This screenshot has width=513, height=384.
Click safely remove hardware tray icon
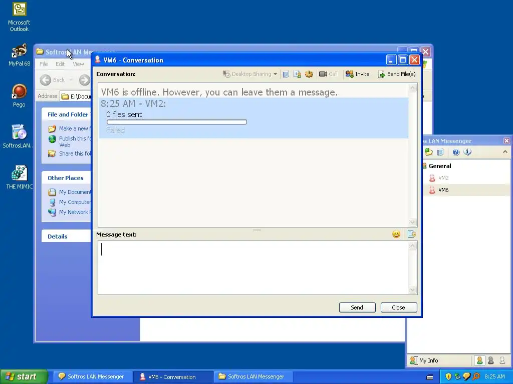point(457,376)
